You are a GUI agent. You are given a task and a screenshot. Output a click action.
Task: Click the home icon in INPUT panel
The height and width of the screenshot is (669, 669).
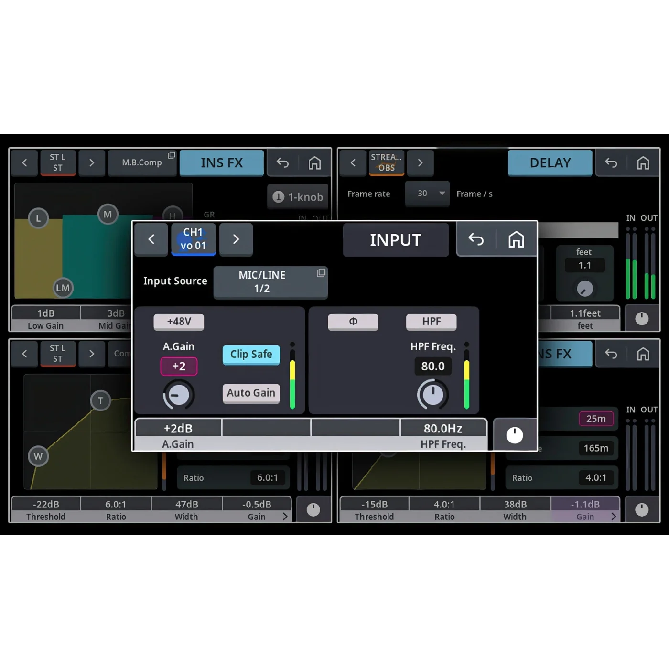pos(516,239)
